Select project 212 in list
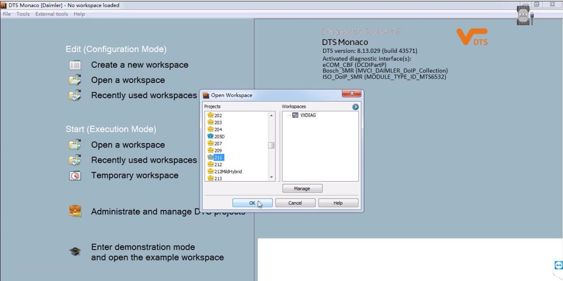 tap(218, 164)
